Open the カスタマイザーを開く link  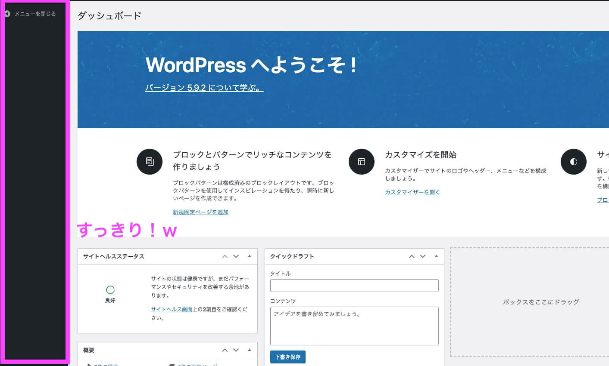(412, 192)
